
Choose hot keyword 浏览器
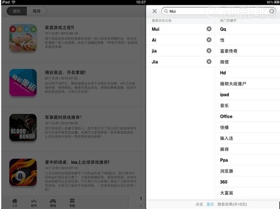tap(226, 171)
